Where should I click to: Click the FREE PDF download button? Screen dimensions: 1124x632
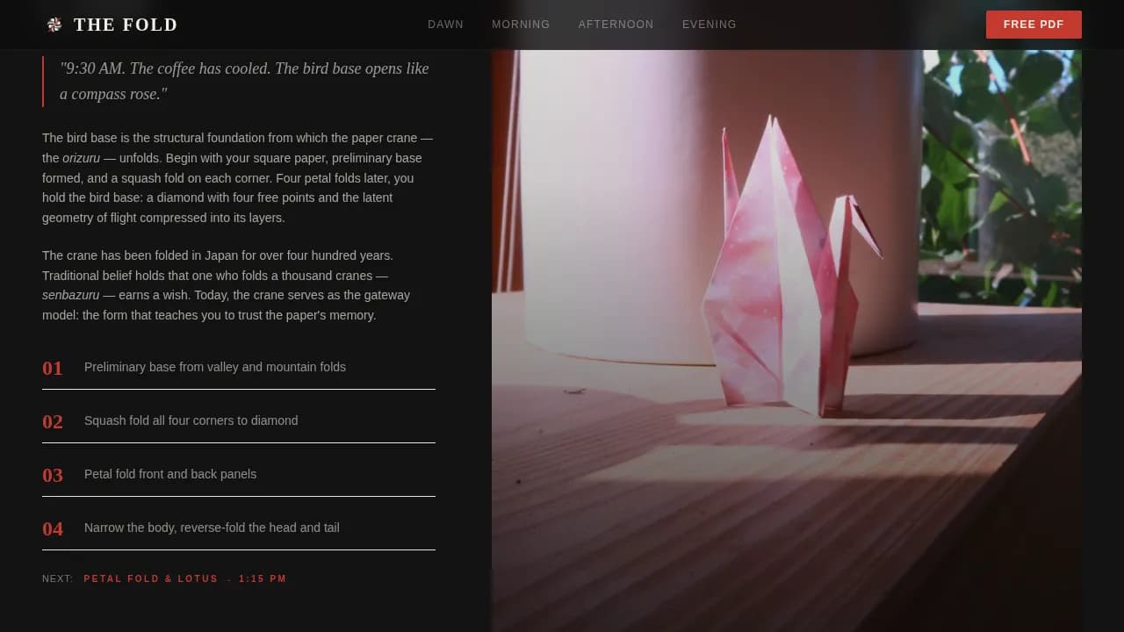click(x=1034, y=25)
